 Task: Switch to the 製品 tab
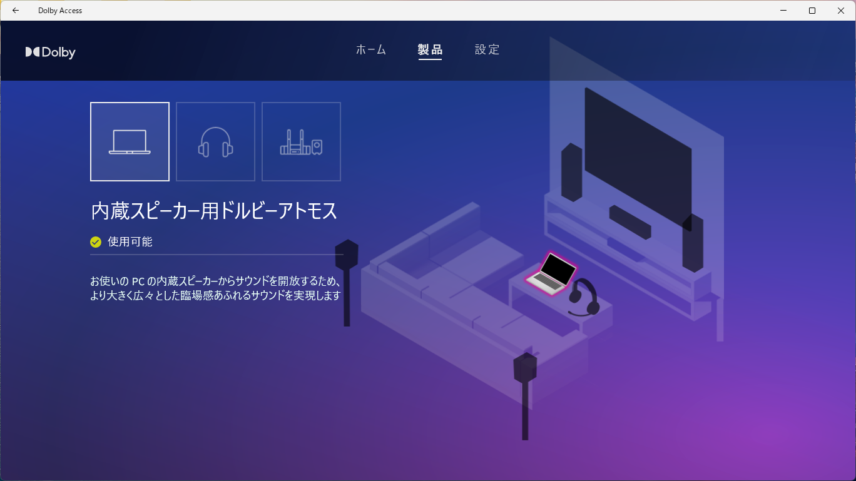(430, 50)
